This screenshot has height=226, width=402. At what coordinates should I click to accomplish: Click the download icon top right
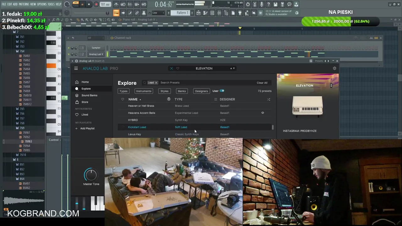point(296,4)
